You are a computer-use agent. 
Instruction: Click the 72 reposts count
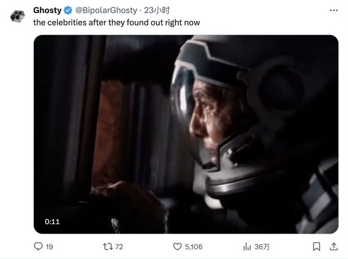click(x=119, y=247)
